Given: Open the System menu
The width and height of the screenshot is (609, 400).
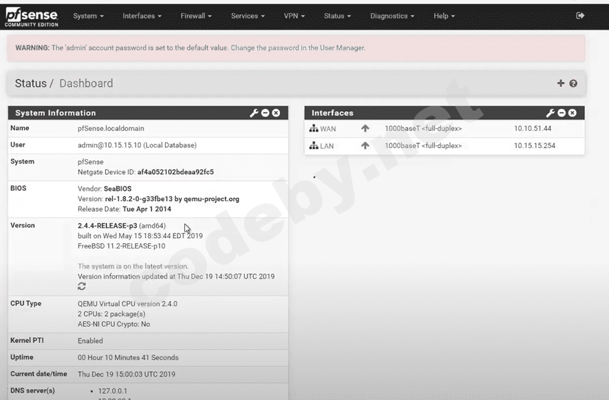Looking at the screenshot, I should [x=89, y=16].
